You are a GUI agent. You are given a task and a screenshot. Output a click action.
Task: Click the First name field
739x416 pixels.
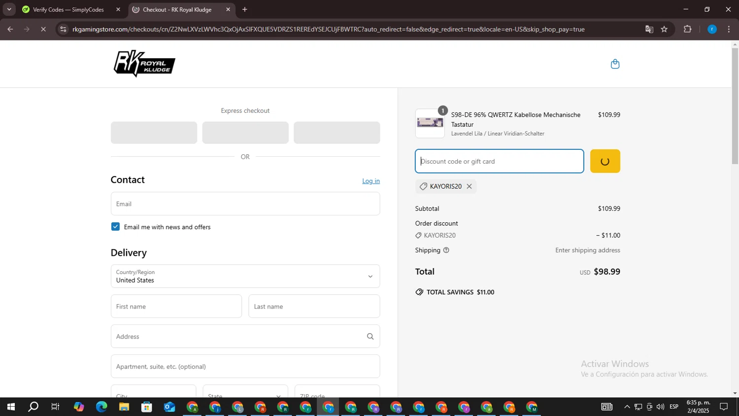[176, 306]
